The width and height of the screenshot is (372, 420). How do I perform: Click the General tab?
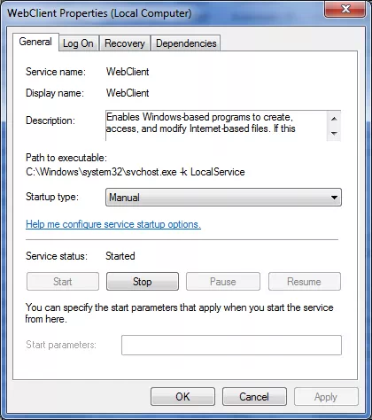[35, 42]
